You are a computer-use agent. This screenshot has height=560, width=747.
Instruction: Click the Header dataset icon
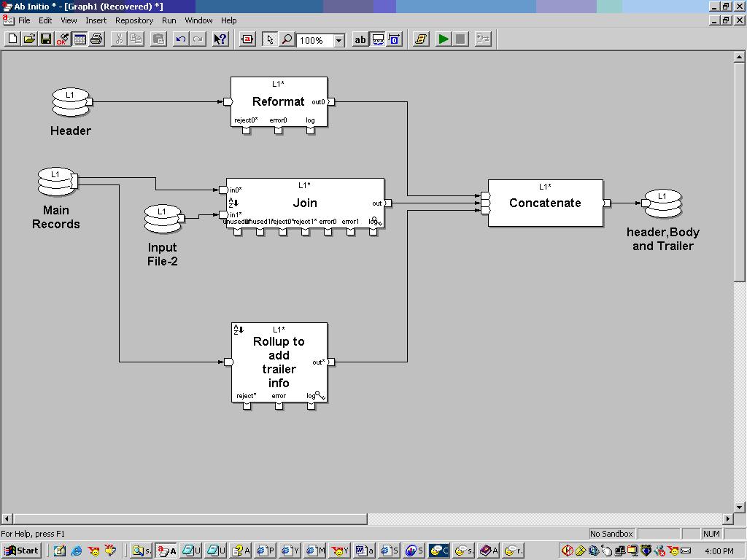click(70, 100)
